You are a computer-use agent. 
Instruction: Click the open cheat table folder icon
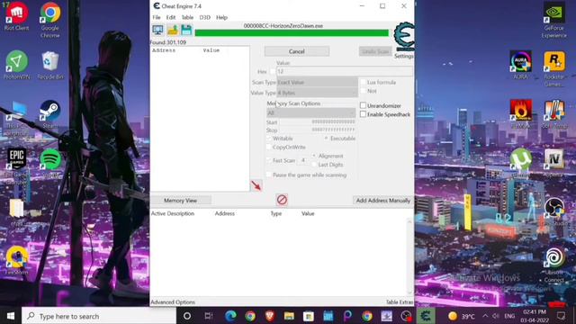172,30
